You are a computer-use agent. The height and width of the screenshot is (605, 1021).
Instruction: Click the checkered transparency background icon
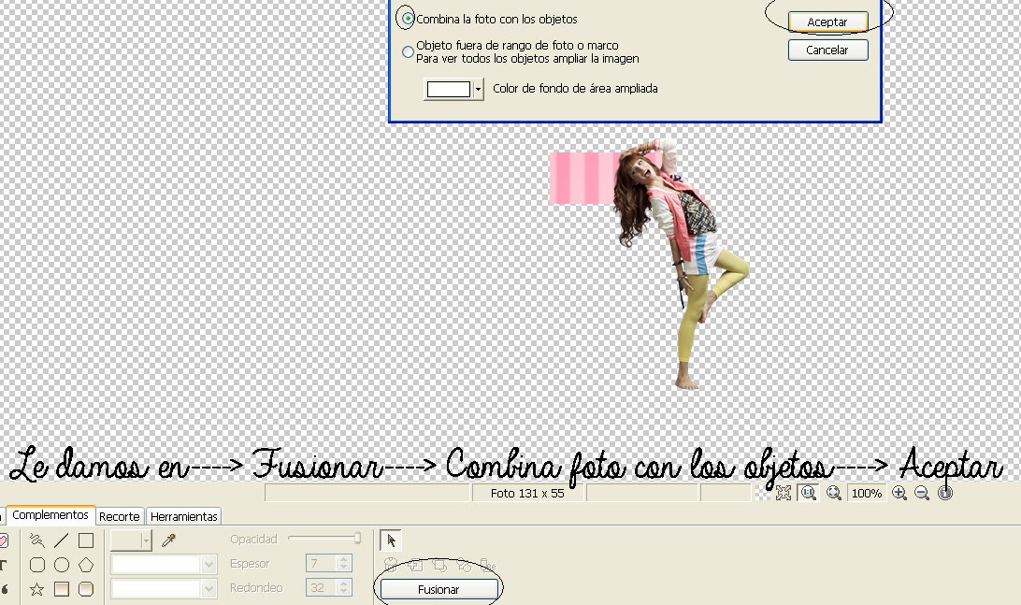point(761,493)
